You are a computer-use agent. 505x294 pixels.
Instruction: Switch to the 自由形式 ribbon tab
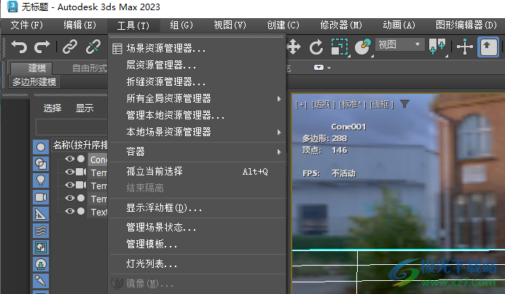point(89,68)
